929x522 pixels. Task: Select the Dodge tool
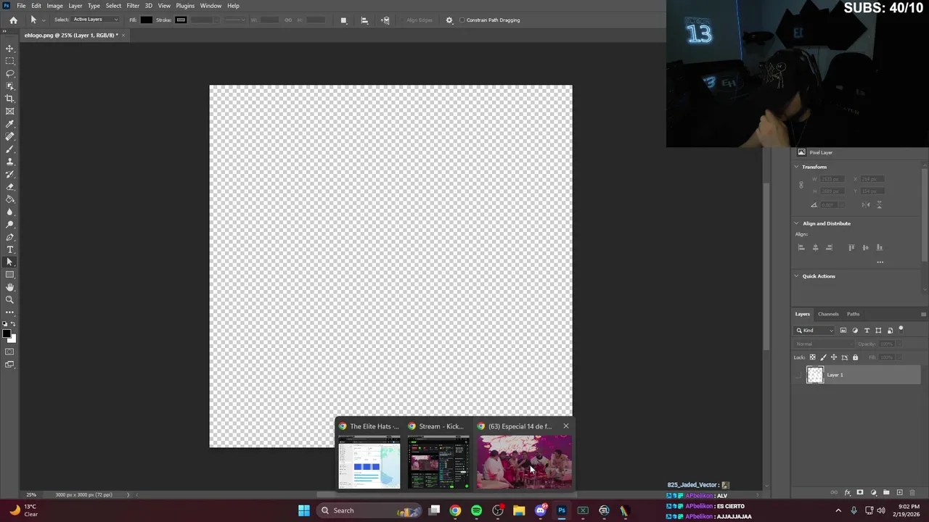[10, 224]
